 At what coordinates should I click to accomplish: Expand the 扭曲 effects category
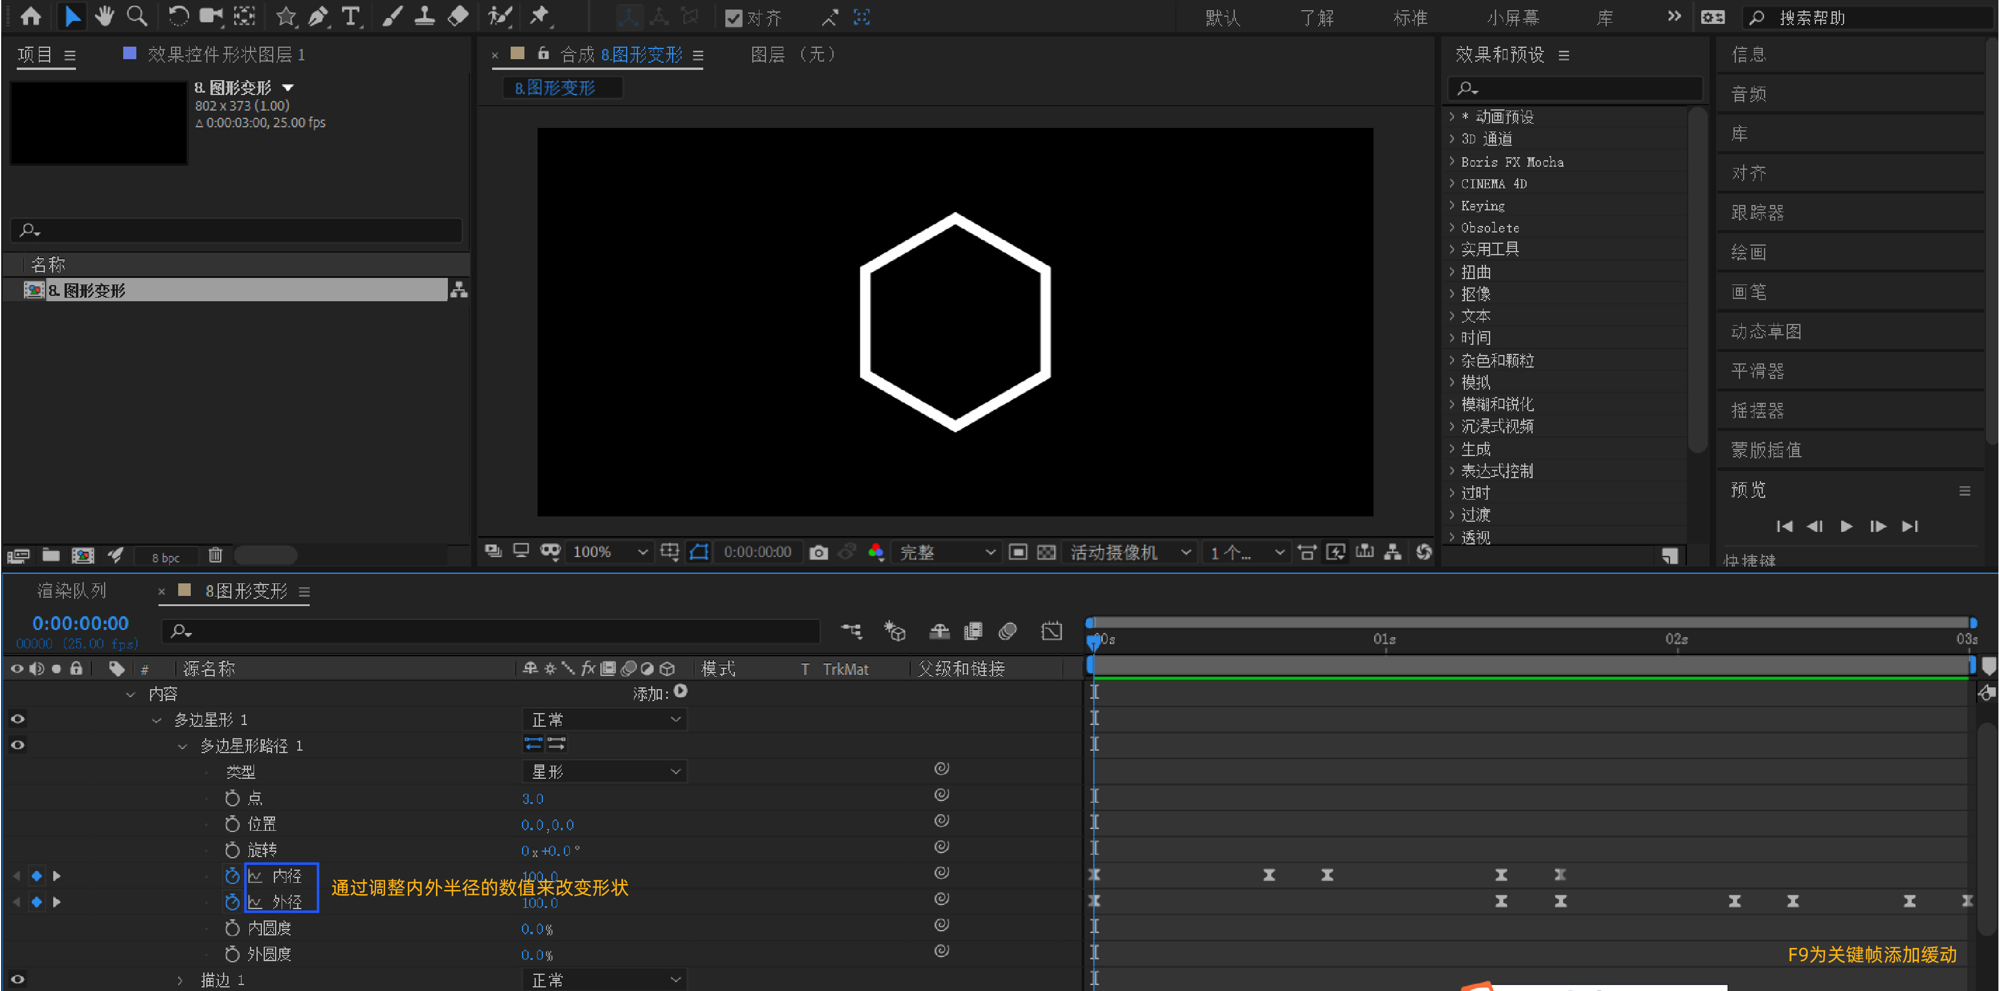click(x=1452, y=272)
